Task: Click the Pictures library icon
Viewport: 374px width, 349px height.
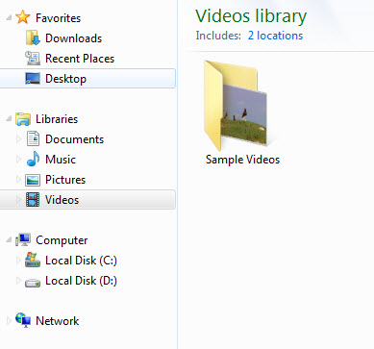Action: click(x=33, y=180)
